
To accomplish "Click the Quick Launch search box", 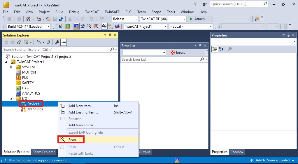I will click(x=239, y=4).
